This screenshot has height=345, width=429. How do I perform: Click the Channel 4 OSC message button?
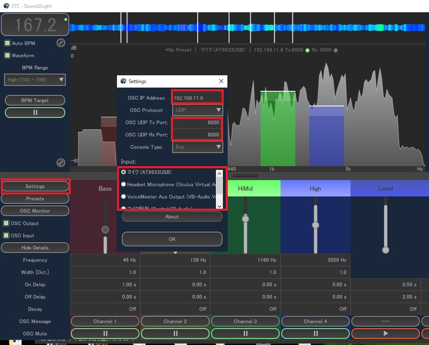[x=315, y=321]
